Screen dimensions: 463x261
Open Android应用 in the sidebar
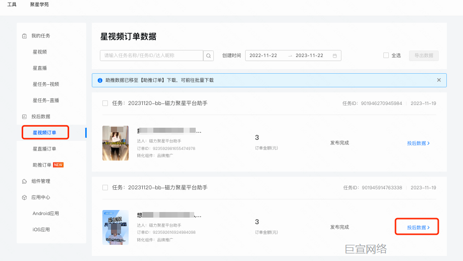point(46,214)
